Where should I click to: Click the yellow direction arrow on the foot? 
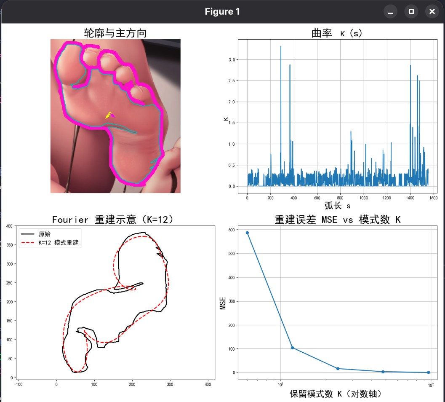click(109, 115)
